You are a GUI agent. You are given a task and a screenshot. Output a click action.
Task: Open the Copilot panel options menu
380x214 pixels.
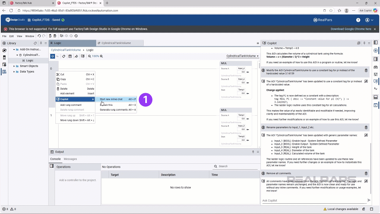[369, 43]
